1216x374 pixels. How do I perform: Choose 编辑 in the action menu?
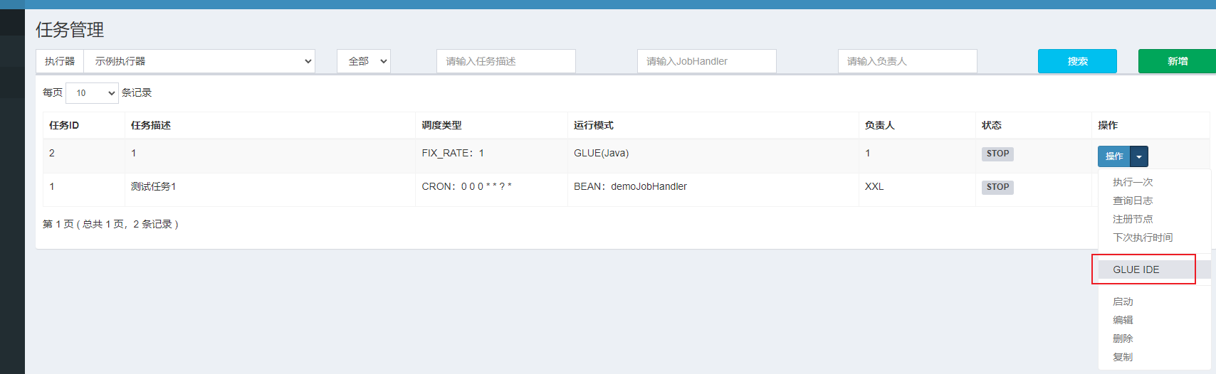[x=1123, y=320]
